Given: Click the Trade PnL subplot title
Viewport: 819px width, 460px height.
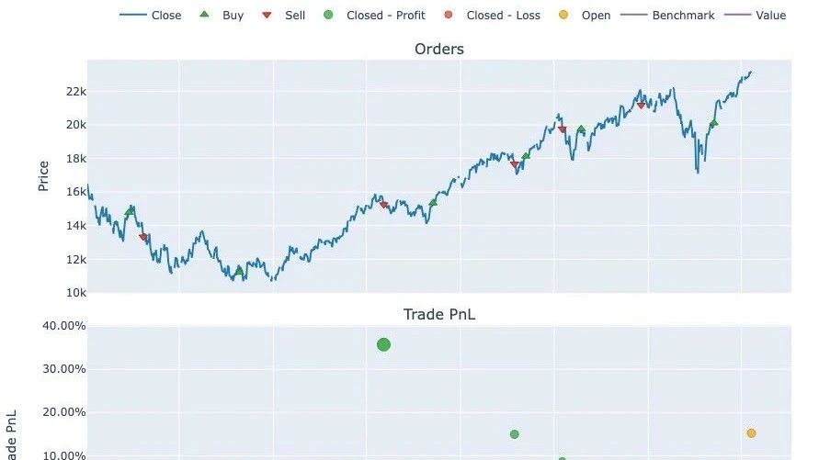Looking at the screenshot, I should click(x=439, y=314).
